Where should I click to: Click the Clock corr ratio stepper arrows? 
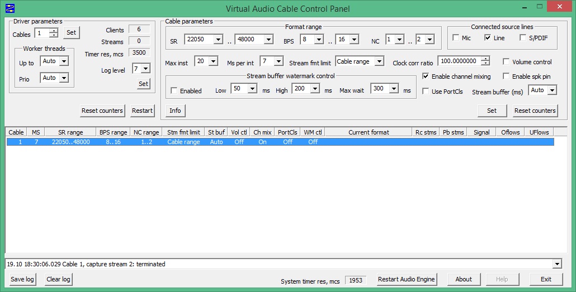[485, 61]
